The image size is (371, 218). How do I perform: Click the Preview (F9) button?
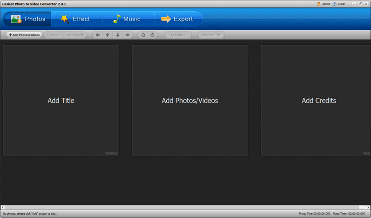point(211,35)
